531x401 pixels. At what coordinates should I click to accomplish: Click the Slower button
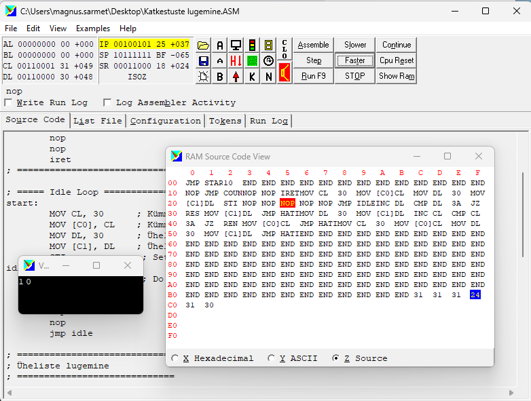coord(355,45)
